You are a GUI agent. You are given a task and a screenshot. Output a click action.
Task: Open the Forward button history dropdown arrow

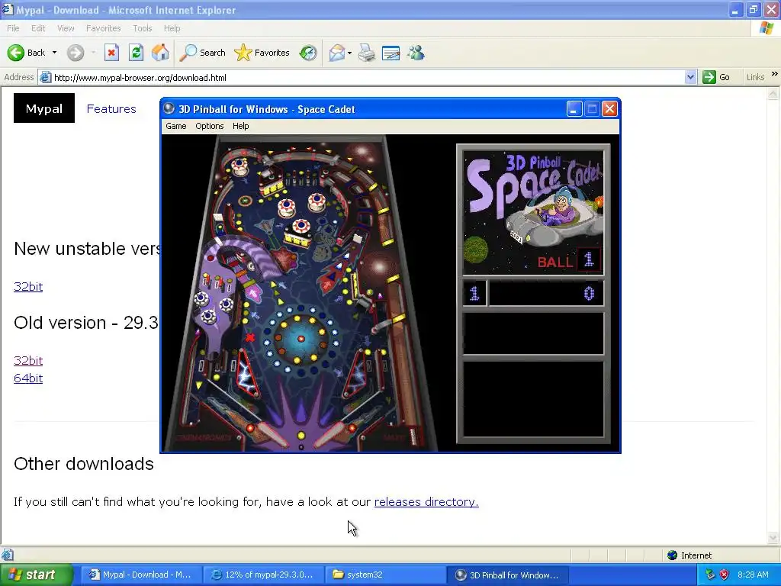(93, 53)
